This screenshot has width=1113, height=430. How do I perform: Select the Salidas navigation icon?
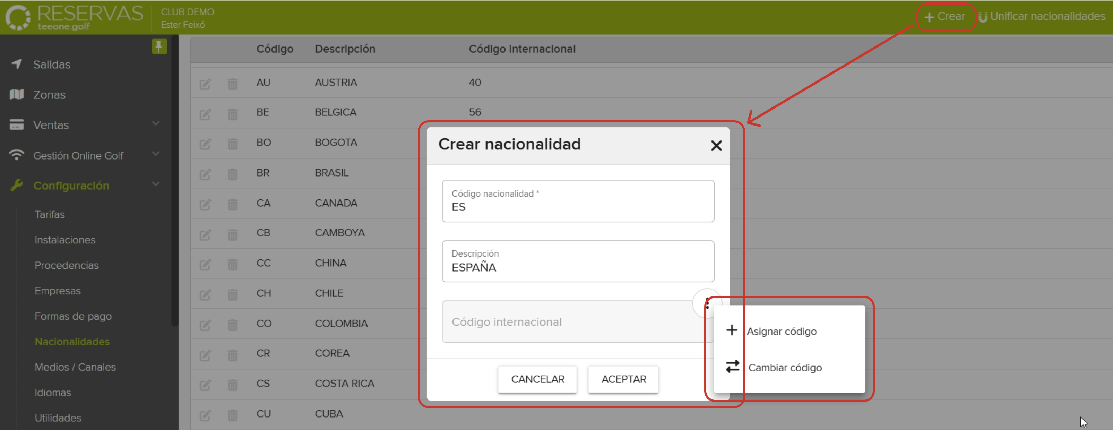point(16,64)
